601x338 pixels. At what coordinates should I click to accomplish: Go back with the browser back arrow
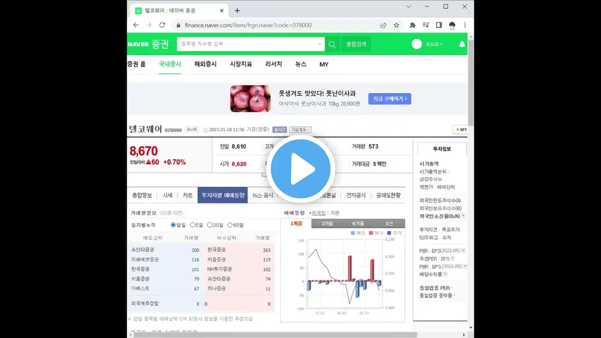pos(136,25)
